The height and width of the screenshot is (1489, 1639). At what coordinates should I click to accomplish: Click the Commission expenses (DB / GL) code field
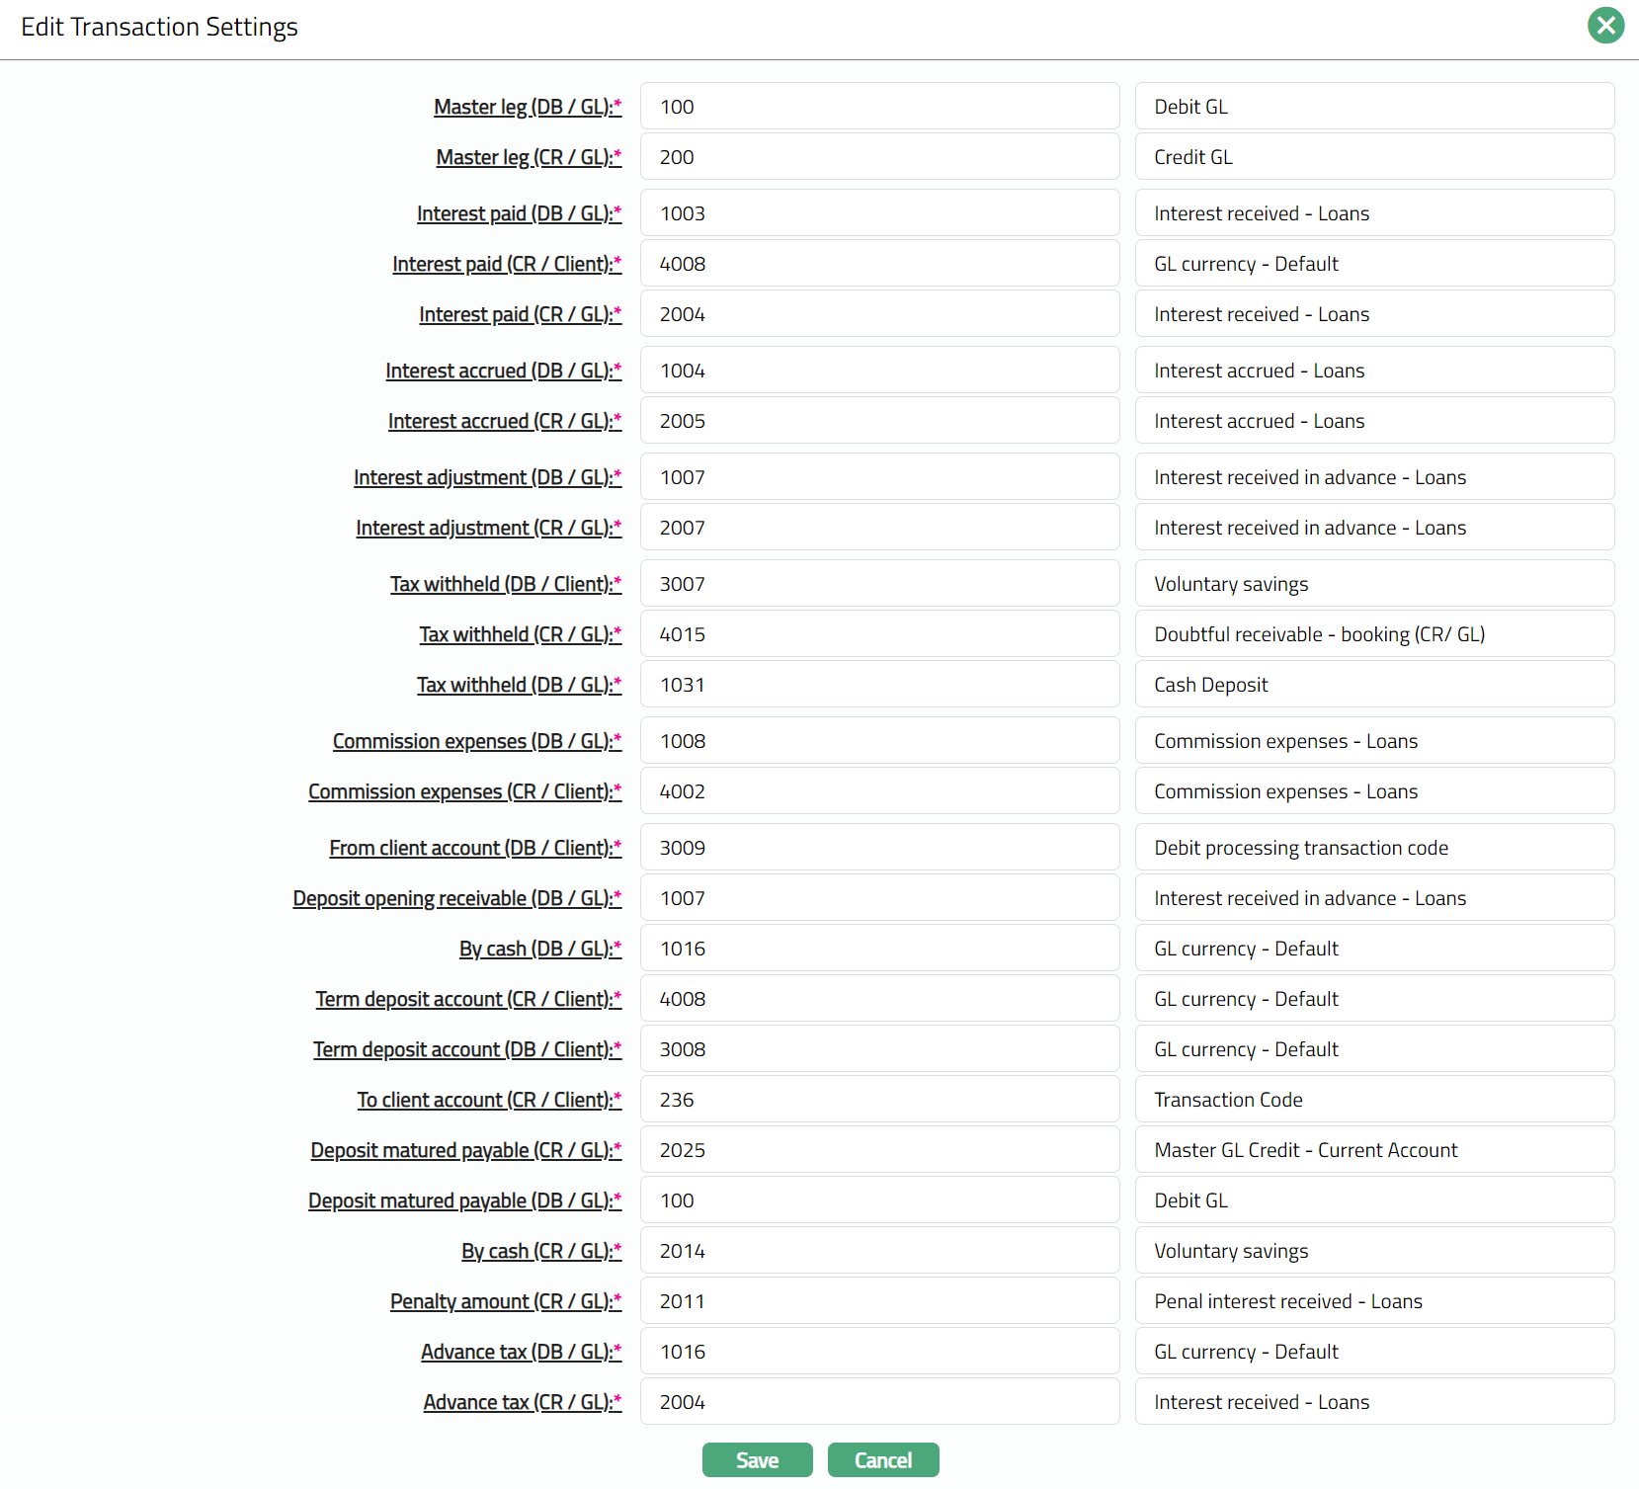click(879, 741)
